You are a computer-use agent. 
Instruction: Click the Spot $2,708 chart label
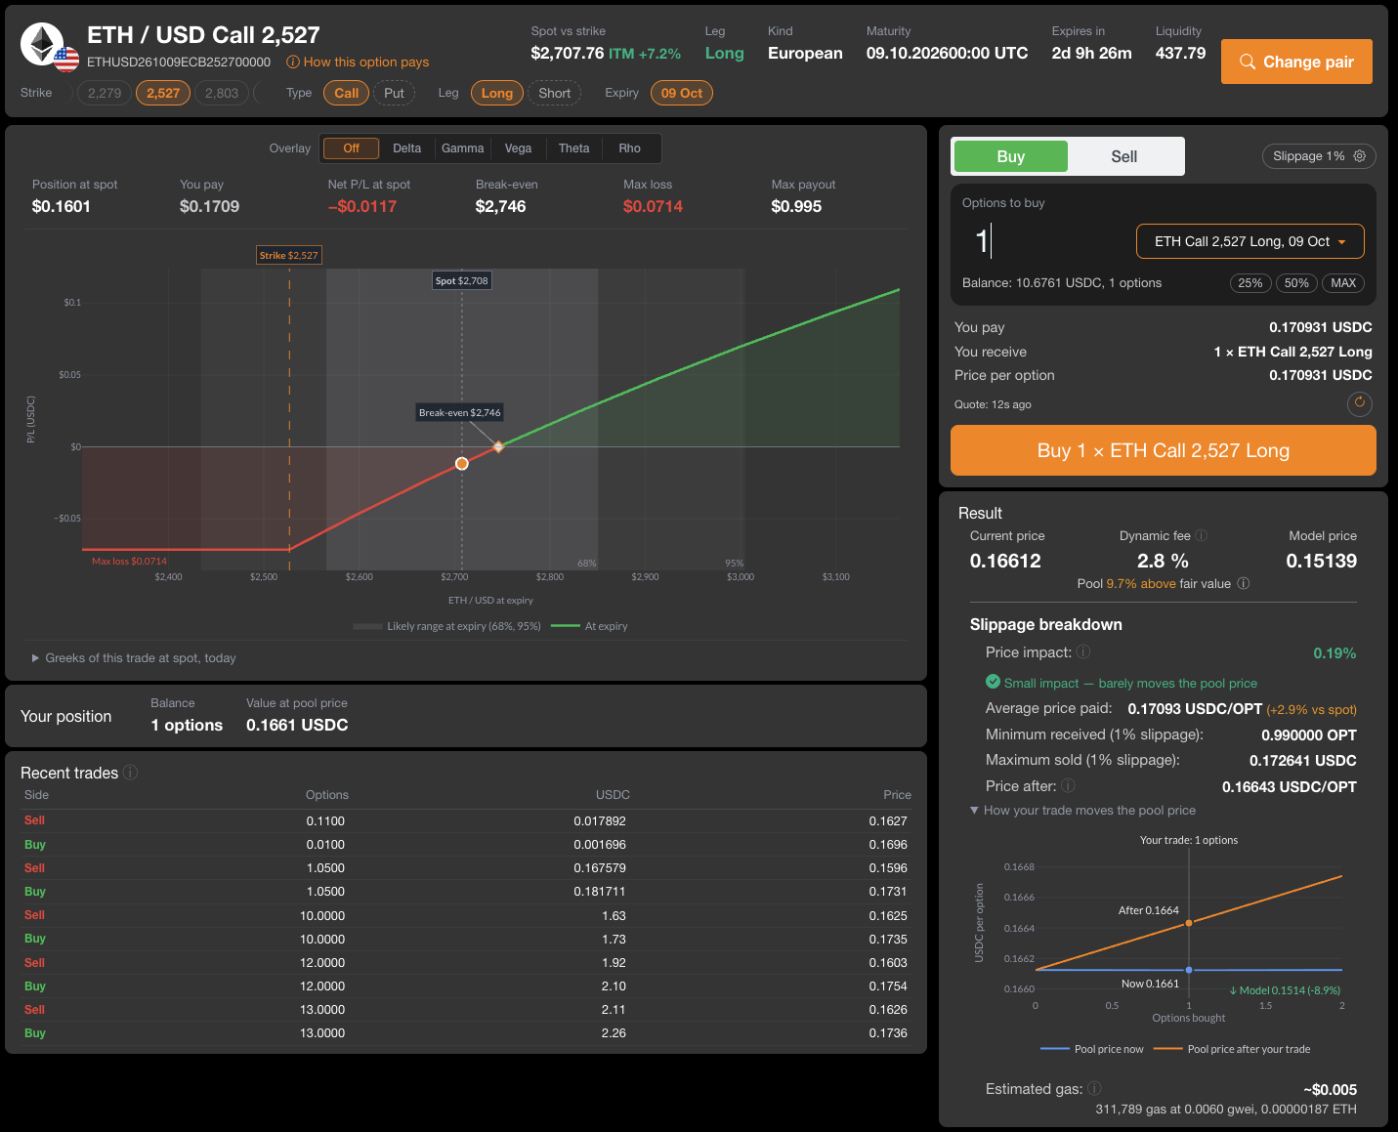[x=462, y=280]
